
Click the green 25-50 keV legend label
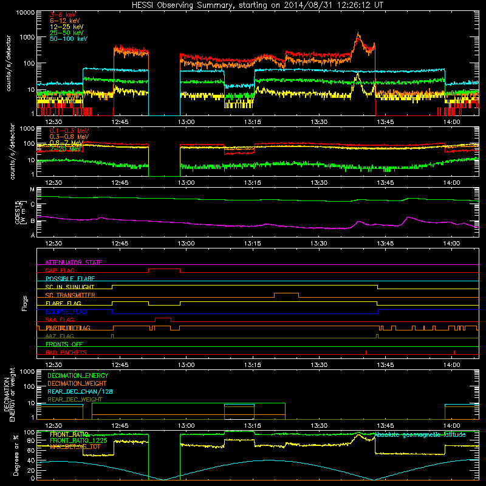pyautogui.click(x=67, y=33)
